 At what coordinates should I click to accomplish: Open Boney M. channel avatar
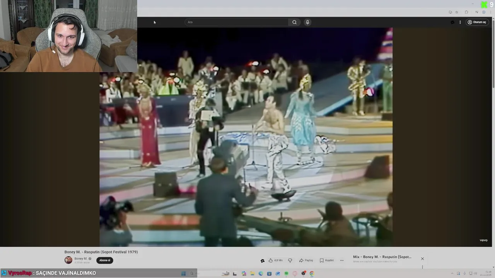coord(68,260)
